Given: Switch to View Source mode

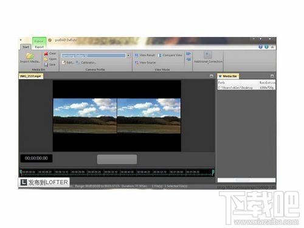Looking at the screenshot, I should coord(145,63).
